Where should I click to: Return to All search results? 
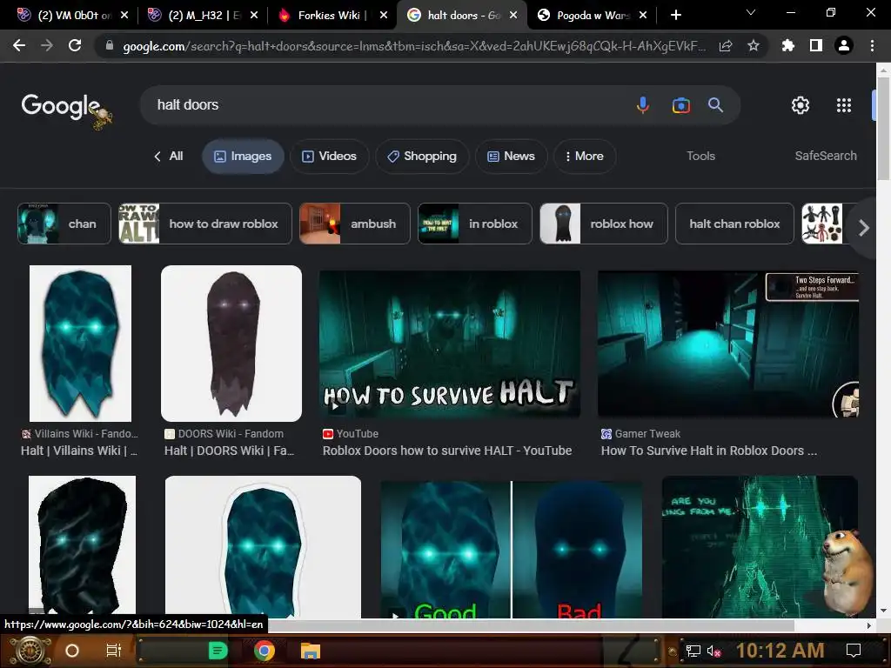tap(169, 157)
